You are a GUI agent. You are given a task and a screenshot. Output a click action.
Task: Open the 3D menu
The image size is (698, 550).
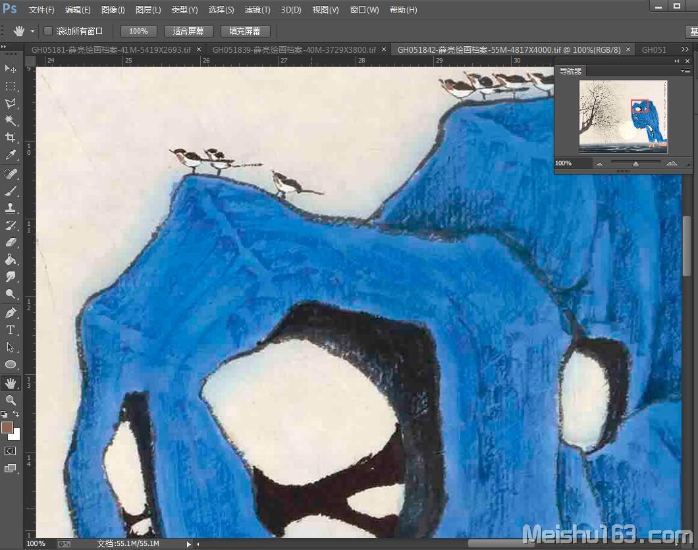pos(291,10)
